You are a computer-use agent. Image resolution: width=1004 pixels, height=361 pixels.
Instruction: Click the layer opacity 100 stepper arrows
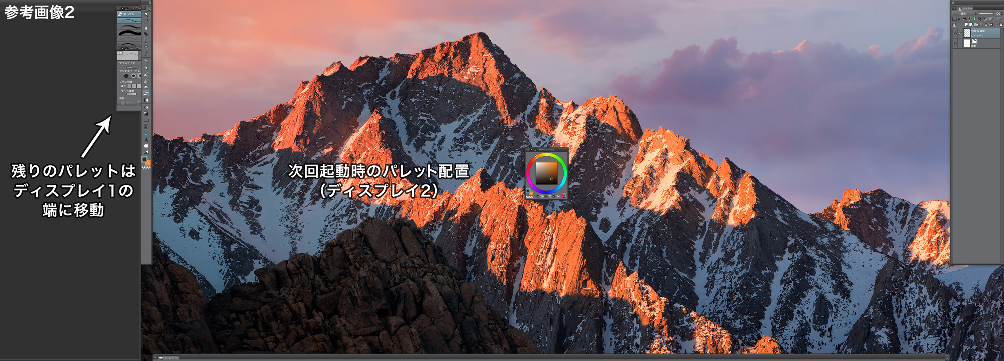[1002, 14]
